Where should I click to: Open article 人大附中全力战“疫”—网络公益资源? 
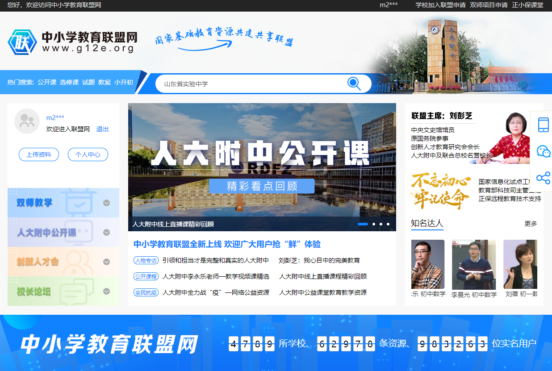[216, 292]
